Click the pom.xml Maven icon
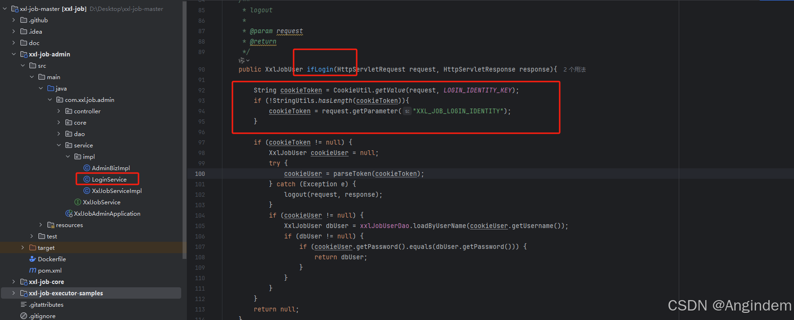 (33, 270)
